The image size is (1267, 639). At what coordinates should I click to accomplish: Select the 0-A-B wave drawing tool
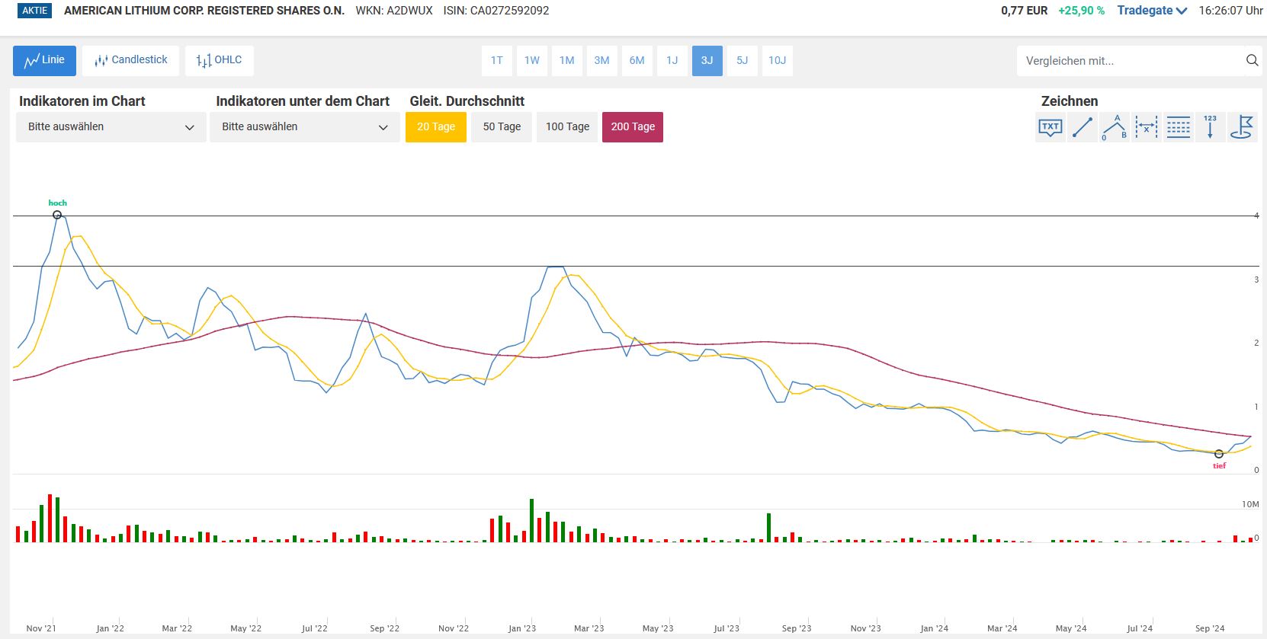coord(1115,127)
